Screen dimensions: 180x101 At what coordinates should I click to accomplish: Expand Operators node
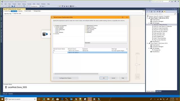[x=85, y=33]
